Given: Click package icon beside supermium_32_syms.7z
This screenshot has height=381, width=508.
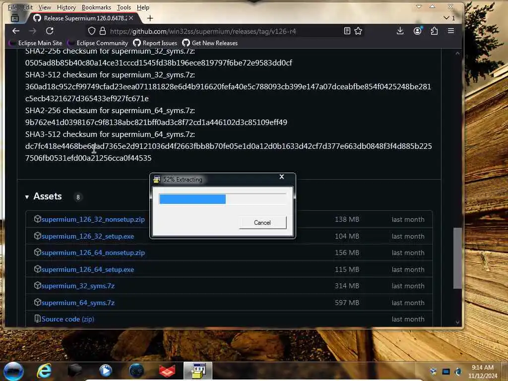Looking at the screenshot, I should [38, 285].
